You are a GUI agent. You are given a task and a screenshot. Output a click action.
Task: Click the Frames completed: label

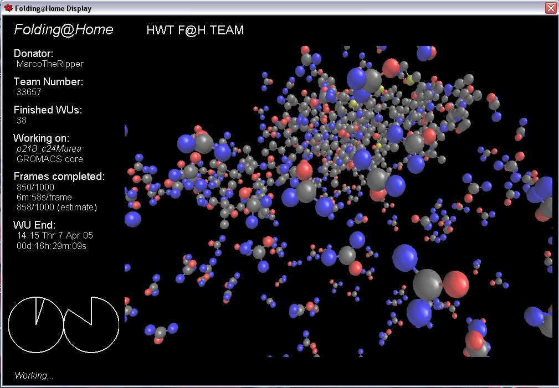pyautogui.click(x=59, y=177)
